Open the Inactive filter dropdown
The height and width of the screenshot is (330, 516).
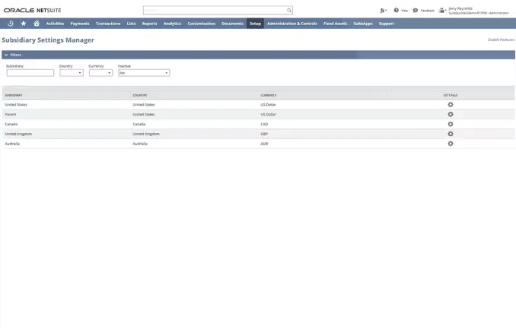pyautogui.click(x=143, y=73)
